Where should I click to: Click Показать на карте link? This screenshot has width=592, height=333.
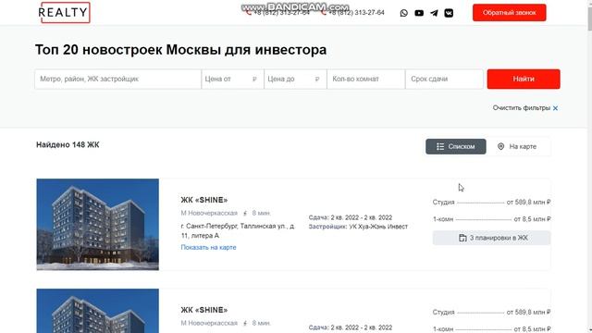pyautogui.click(x=208, y=247)
